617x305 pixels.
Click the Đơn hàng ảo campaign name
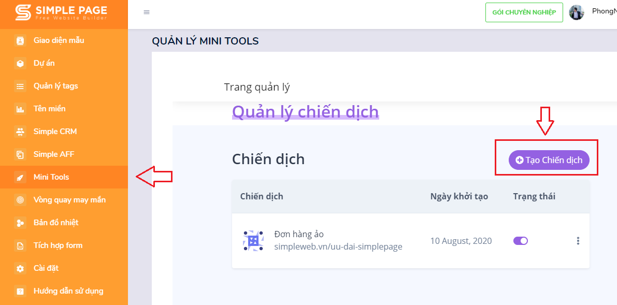pyautogui.click(x=299, y=234)
